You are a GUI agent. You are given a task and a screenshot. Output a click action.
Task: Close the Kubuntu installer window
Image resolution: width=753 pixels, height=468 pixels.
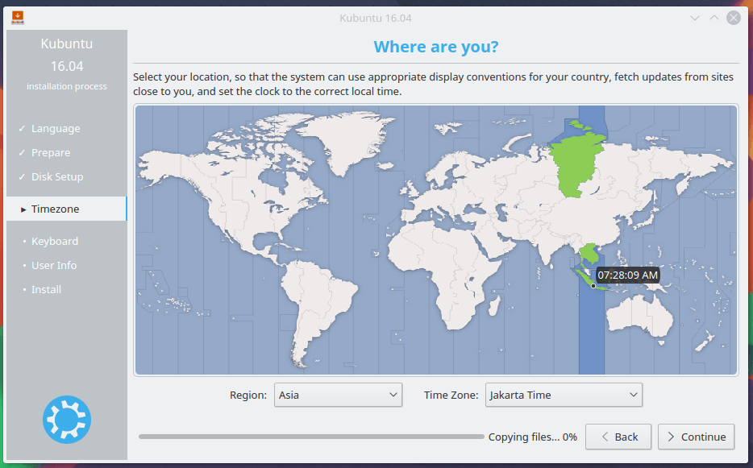click(734, 19)
